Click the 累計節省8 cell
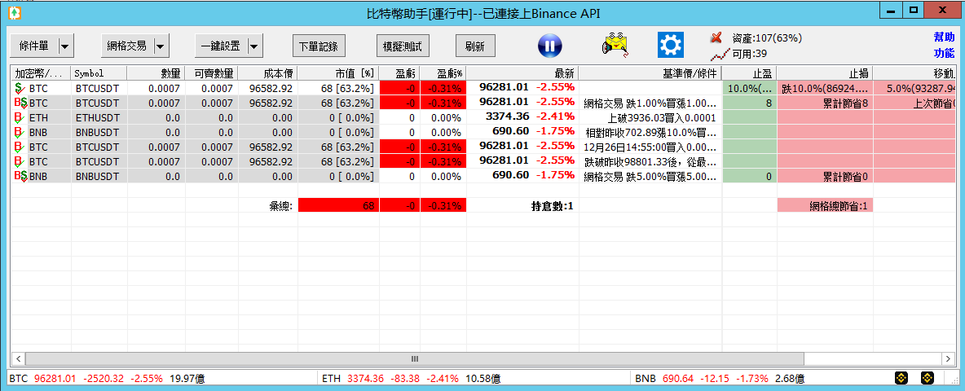This screenshot has height=391, width=965. [825, 103]
